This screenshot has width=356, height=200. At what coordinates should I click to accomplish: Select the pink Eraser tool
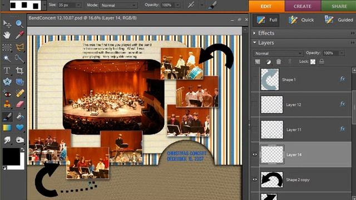tap(19, 104)
